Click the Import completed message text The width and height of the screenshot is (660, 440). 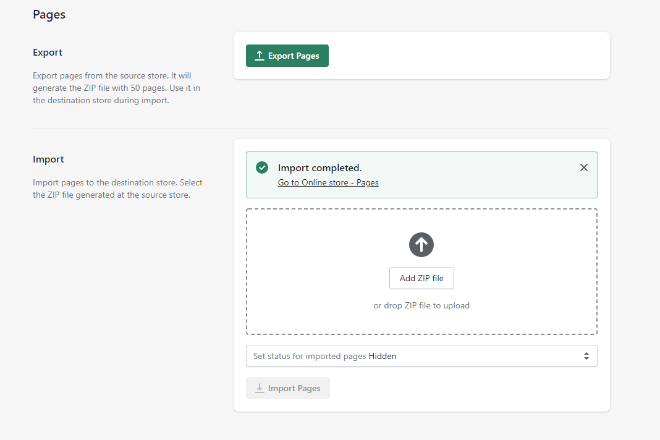(319, 168)
